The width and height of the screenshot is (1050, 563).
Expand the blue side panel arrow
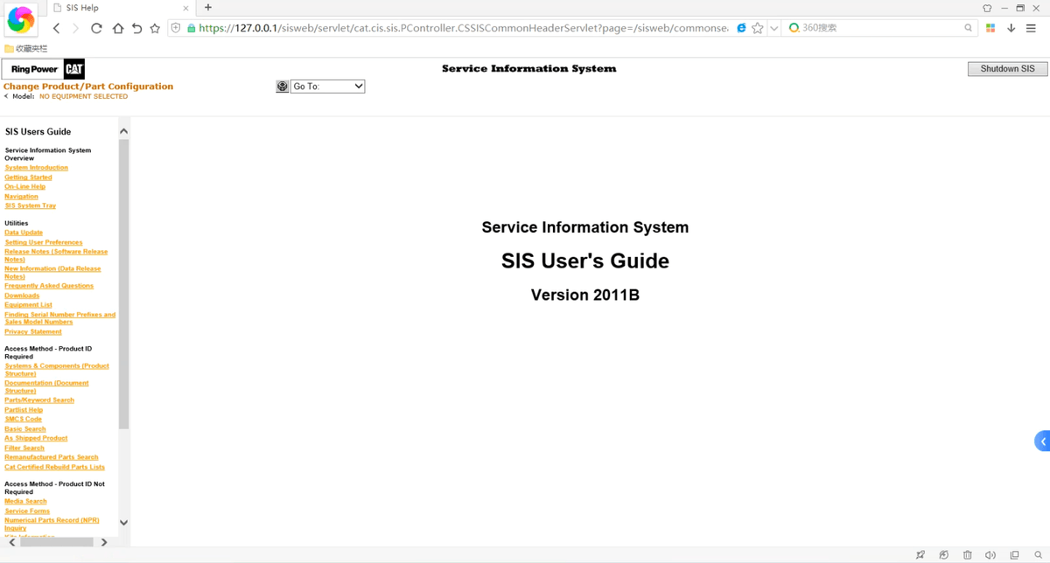pyautogui.click(x=1042, y=441)
